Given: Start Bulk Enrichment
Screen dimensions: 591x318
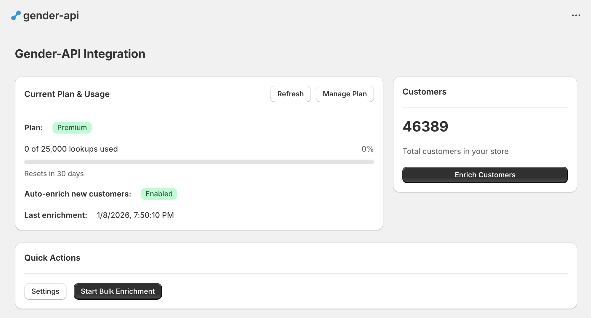Looking at the screenshot, I should [118, 291].
